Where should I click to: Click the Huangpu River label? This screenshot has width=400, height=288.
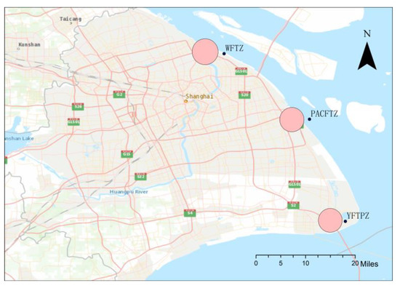(x=129, y=192)
